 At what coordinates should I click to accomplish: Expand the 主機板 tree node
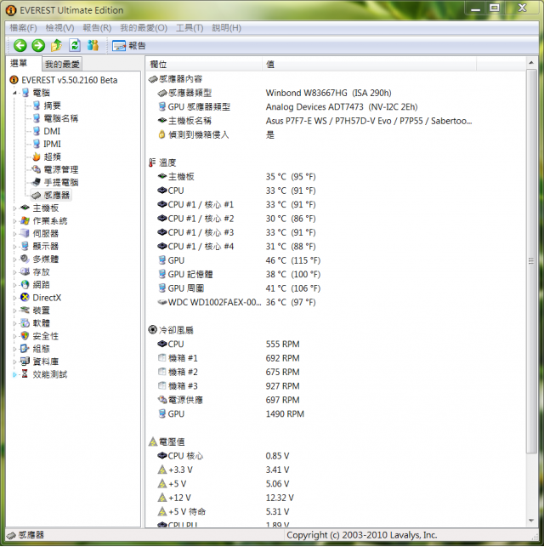click(14, 208)
